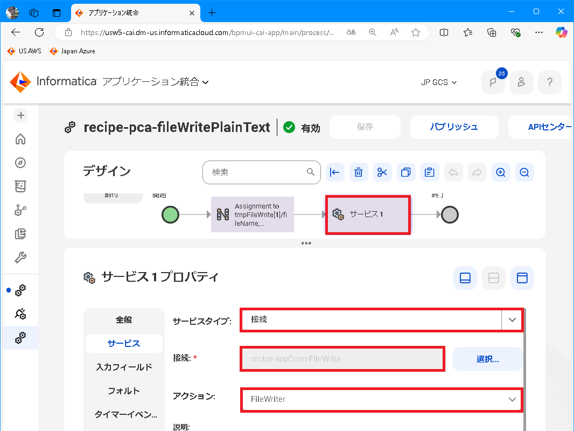Select the 全般 tab
The height and width of the screenshot is (431, 574).
click(x=124, y=319)
